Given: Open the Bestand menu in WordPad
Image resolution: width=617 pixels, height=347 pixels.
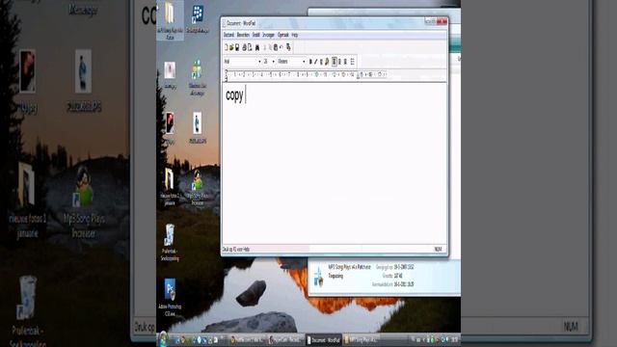Looking at the screenshot, I should 228,35.
